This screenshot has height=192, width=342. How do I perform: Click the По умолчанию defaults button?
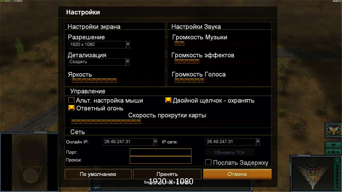(x=98, y=174)
